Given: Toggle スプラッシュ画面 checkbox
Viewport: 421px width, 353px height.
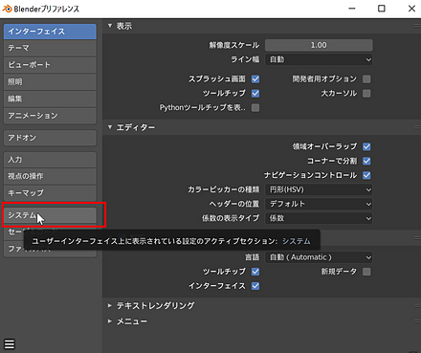Looking at the screenshot, I should tap(255, 78).
